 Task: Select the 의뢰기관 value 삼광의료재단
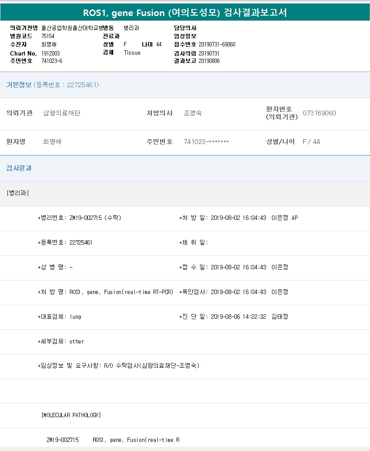pos(62,113)
